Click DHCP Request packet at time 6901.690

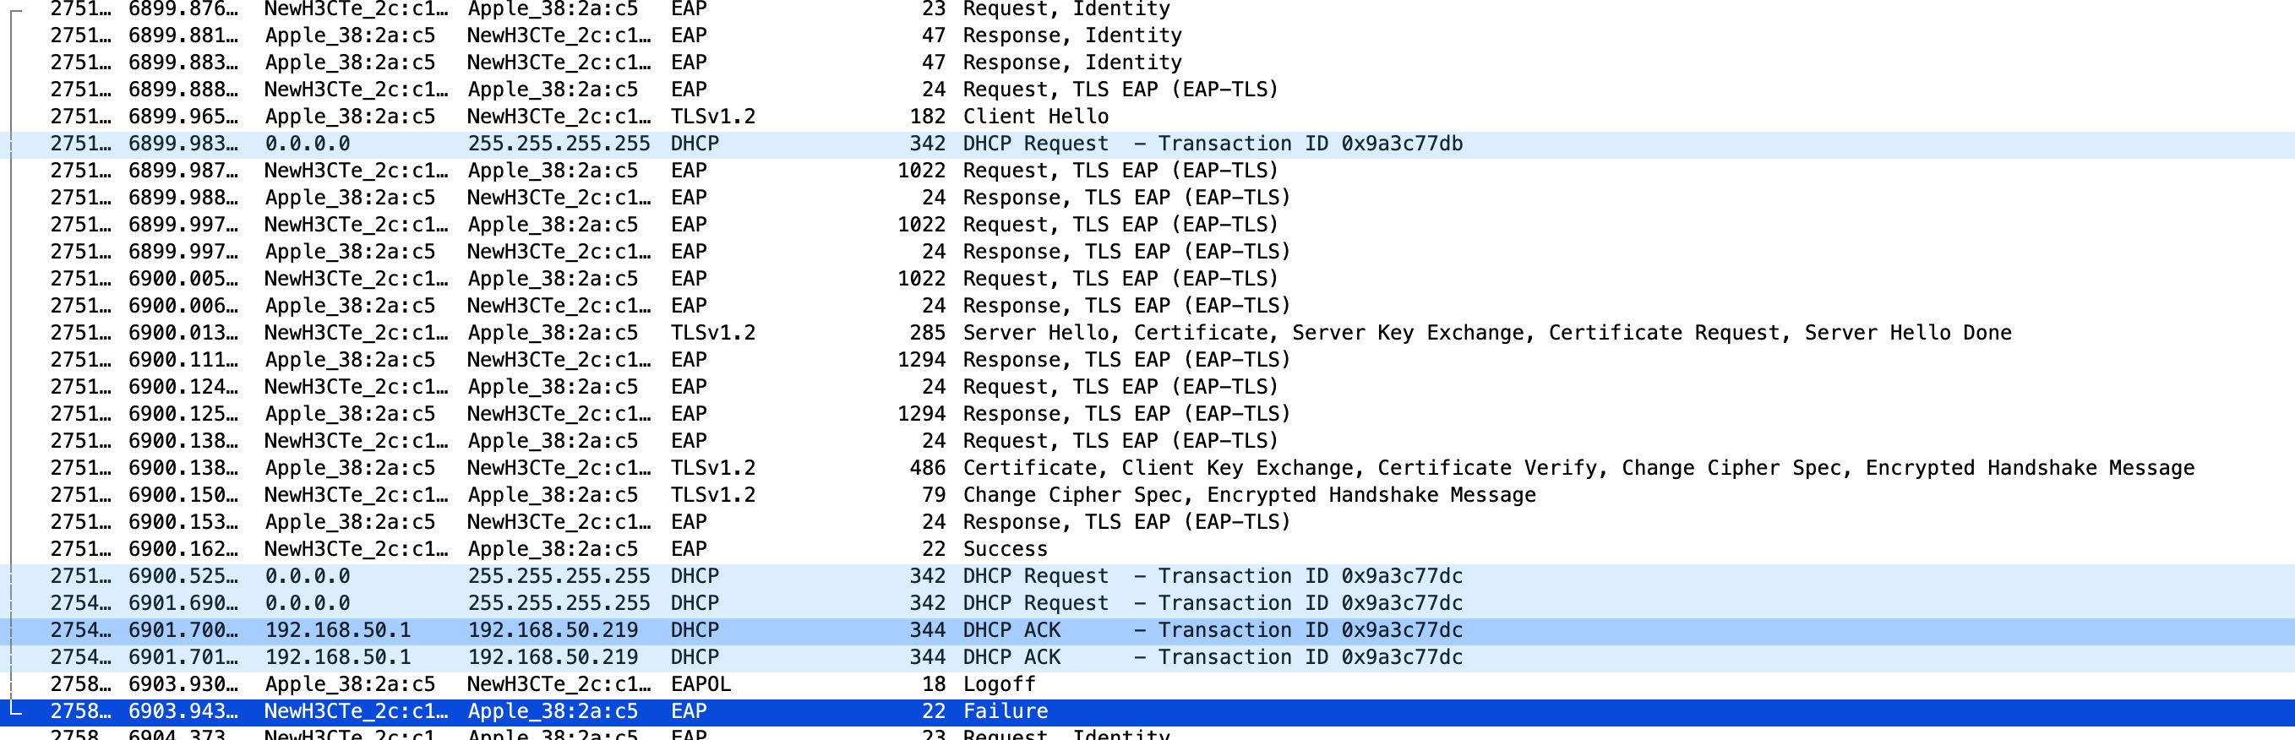pos(1212,603)
